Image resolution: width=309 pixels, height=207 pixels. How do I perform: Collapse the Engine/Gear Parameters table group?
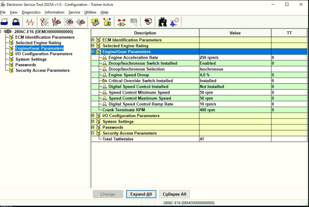coord(93,52)
